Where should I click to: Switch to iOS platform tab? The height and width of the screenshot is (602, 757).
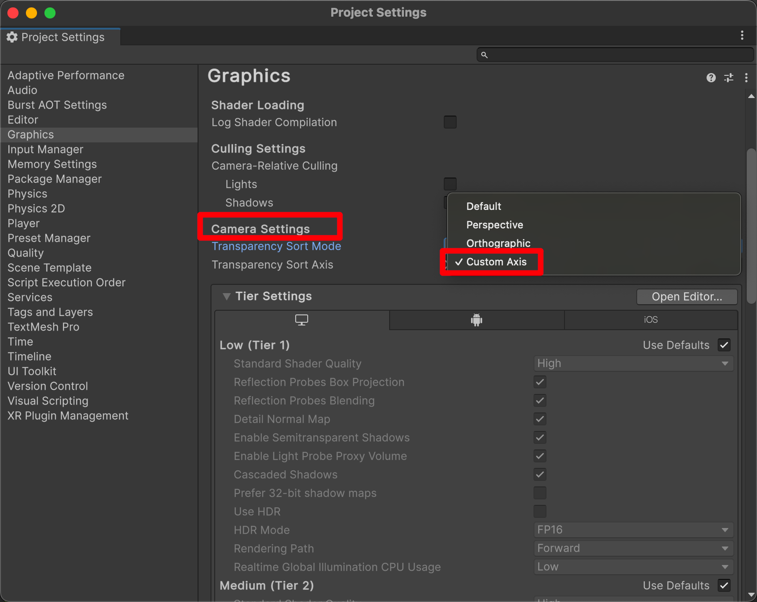pyautogui.click(x=651, y=320)
